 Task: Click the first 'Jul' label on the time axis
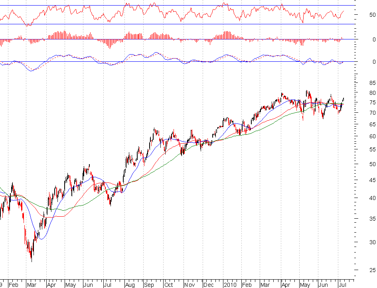tap(107, 285)
